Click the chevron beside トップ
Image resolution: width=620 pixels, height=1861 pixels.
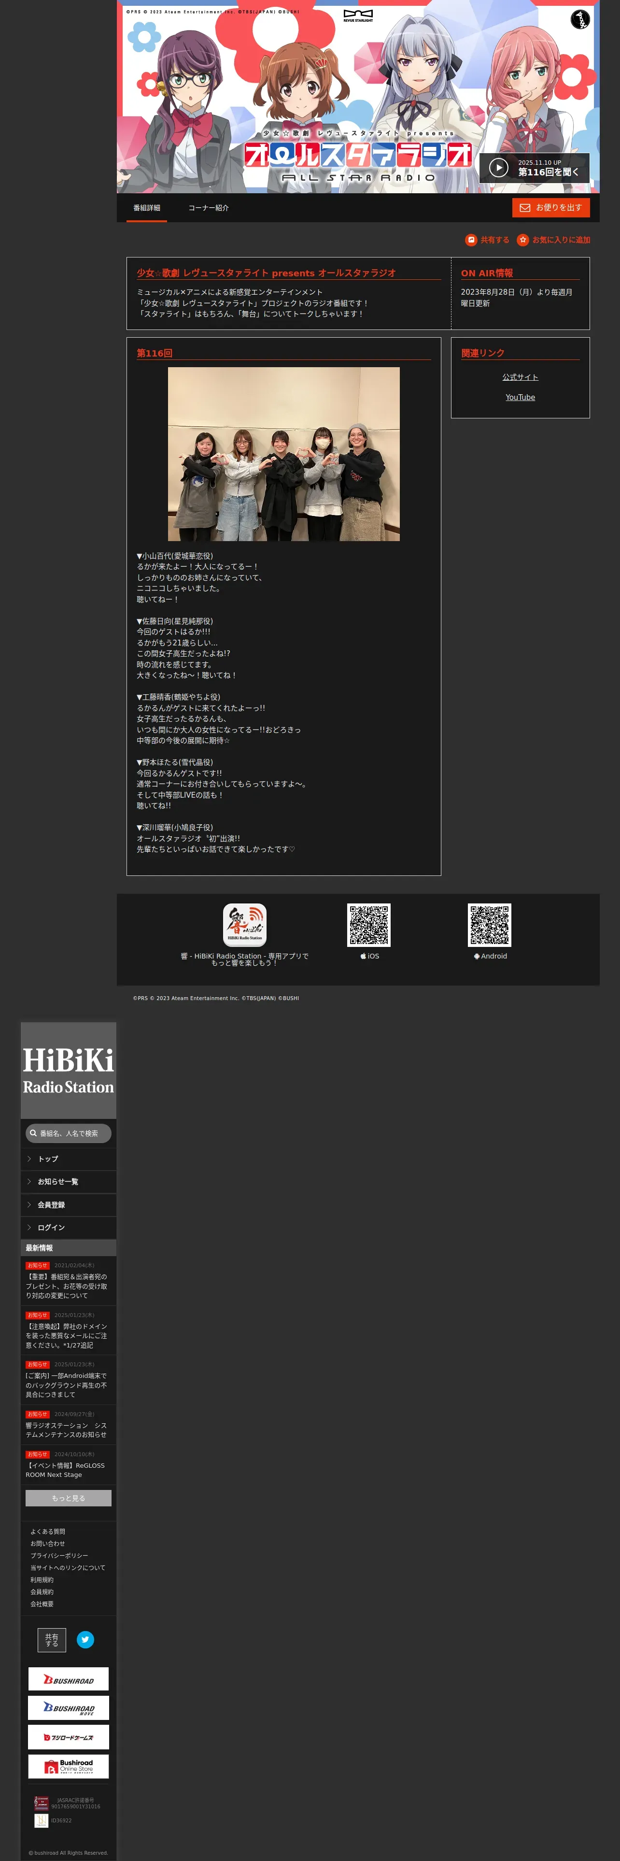[x=29, y=1159]
